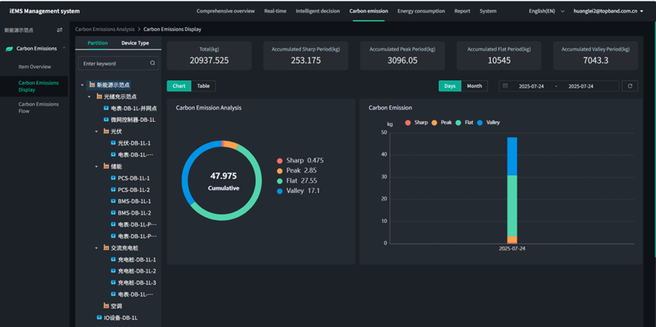
Task: Switch view to Table
Action: tap(203, 86)
